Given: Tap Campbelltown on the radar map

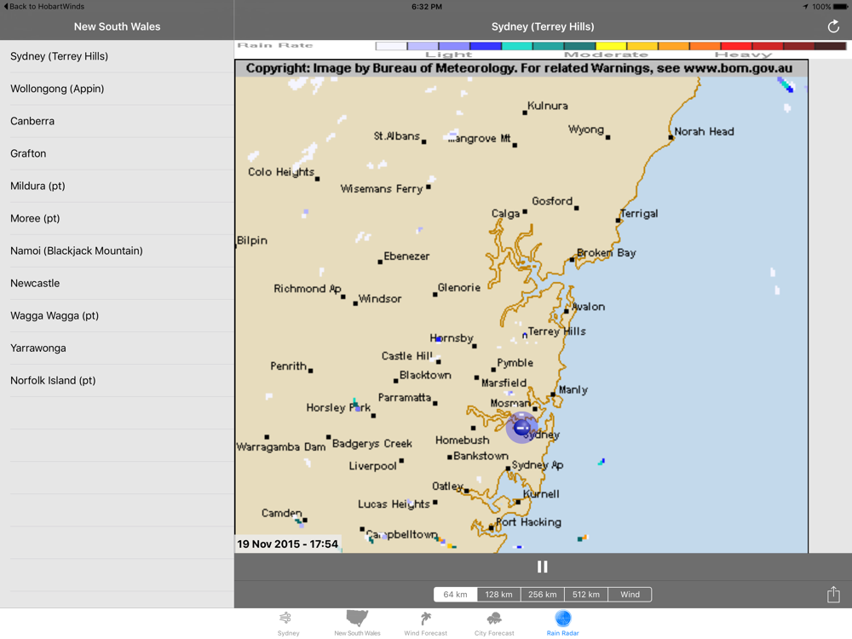Looking at the screenshot, I should [x=401, y=535].
